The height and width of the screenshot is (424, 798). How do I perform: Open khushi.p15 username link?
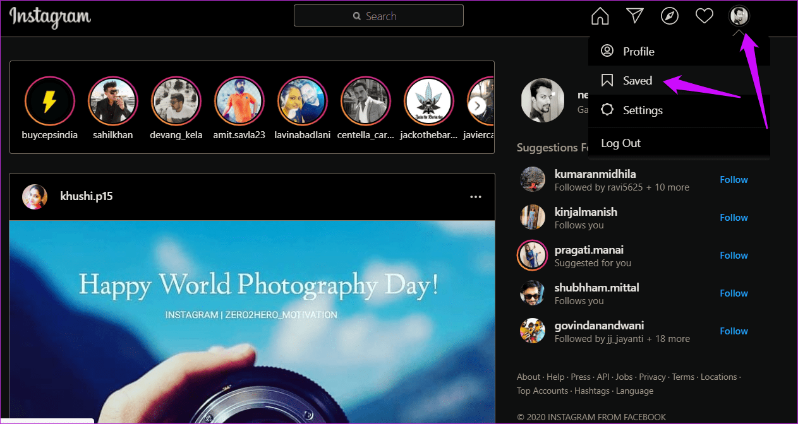(x=87, y=196)
